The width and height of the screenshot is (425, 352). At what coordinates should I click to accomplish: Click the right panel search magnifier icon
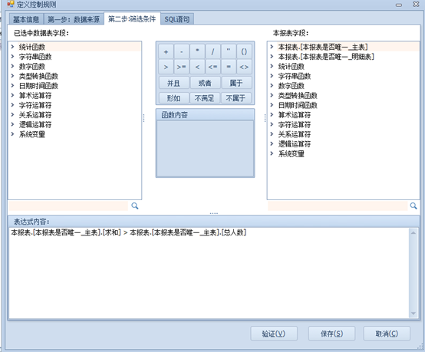[413, 206]
